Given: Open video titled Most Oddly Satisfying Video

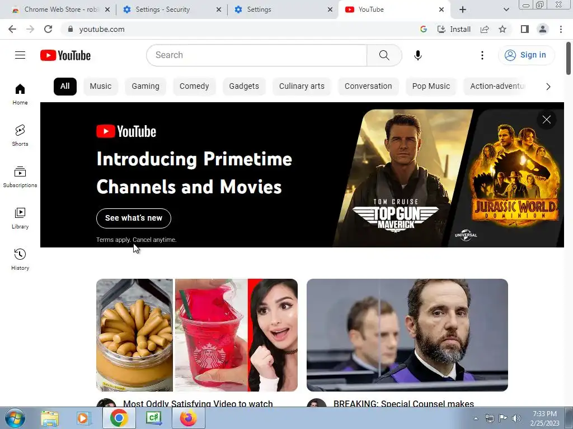Looking at the screenshot, I should 198,403.
